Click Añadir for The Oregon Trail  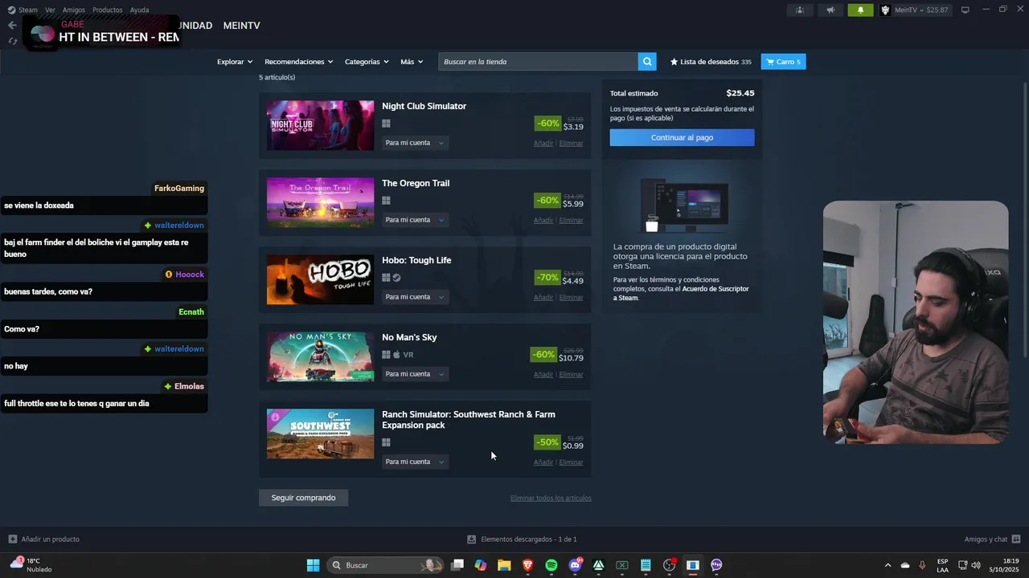pyautogui.click(x=543, y=221)
